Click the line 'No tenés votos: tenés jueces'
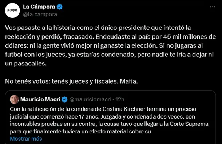222x144 pixels. 71,81
